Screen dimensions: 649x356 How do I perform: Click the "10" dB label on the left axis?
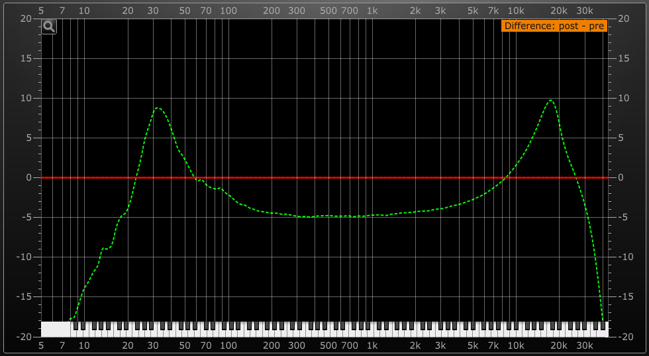pos(26,98)
